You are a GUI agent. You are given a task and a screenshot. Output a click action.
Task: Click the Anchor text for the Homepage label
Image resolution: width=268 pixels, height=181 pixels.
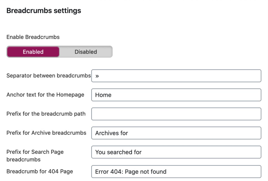45,95
